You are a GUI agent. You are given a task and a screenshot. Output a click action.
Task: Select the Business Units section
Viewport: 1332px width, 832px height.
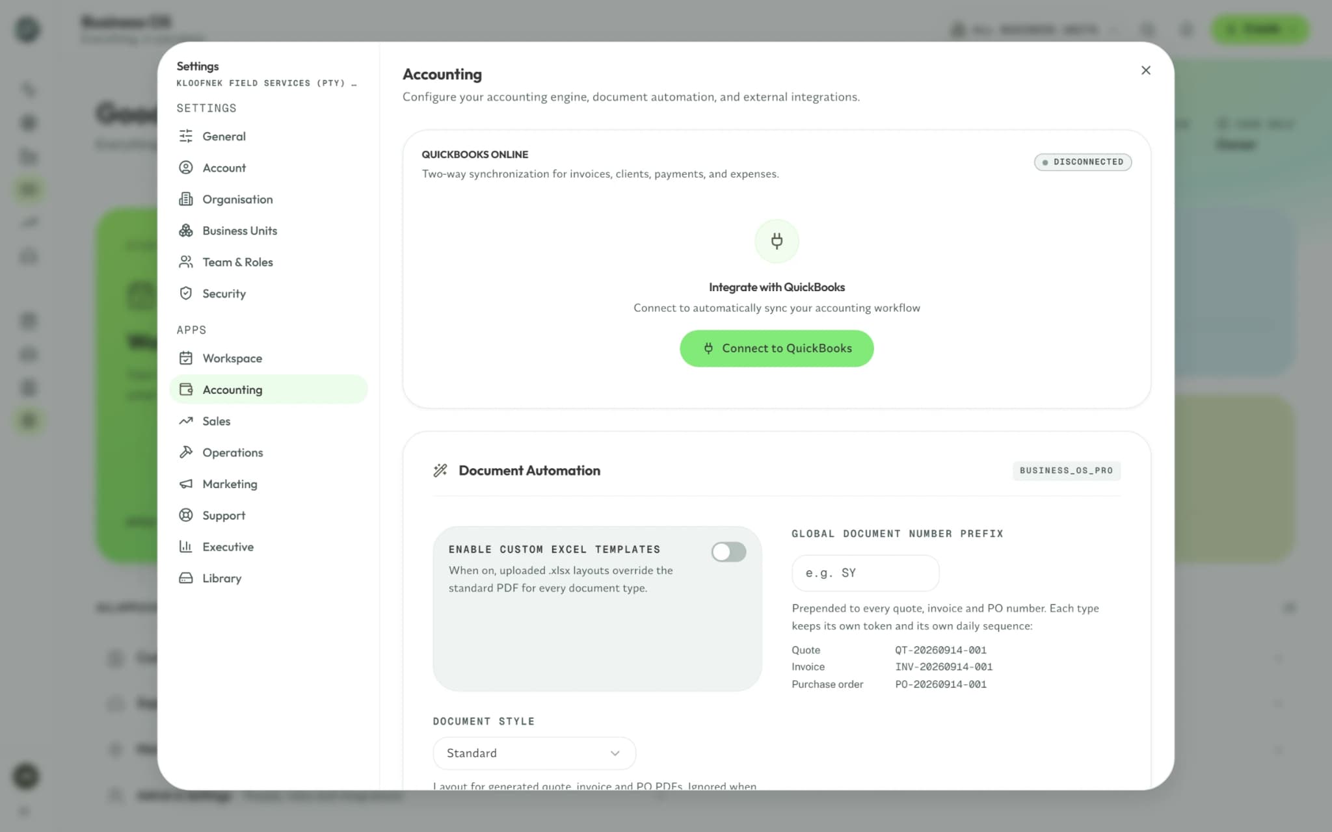click(268, 231)
